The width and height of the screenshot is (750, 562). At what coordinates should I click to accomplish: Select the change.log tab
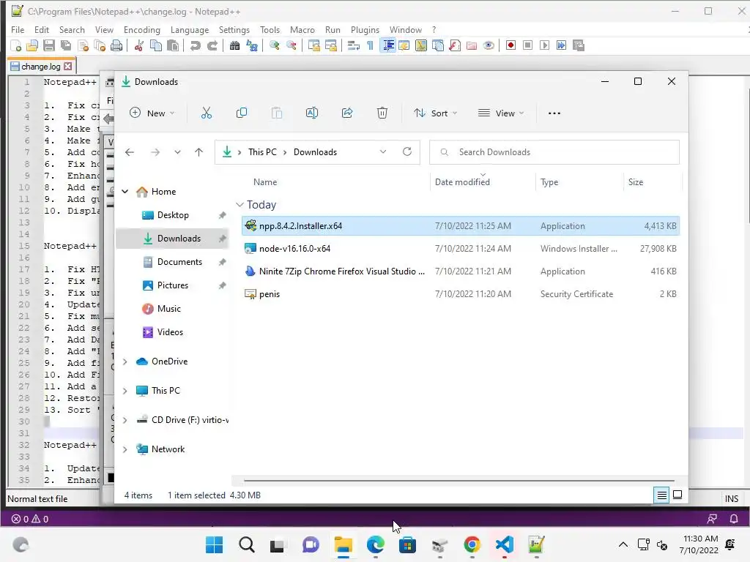[41, 67]
